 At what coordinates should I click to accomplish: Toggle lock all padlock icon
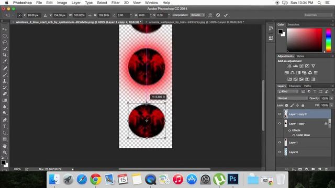click(x=303, y=105)
